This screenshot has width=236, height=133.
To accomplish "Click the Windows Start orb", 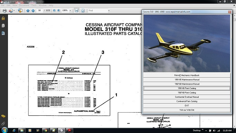I will pyautogui.click(x=4, y=130).
